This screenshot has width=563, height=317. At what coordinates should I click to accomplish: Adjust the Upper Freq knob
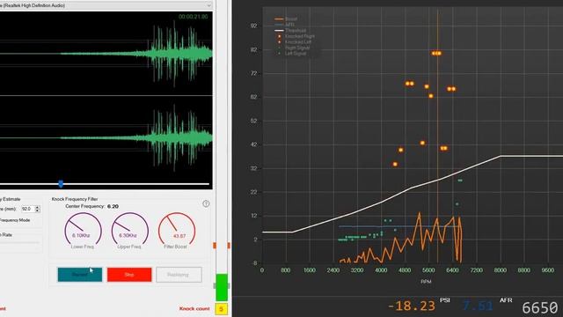click(x=129, y=230)
